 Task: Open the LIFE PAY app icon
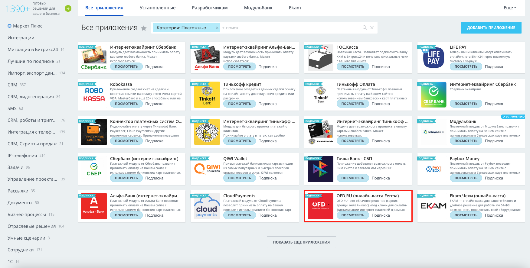[433, 57]
